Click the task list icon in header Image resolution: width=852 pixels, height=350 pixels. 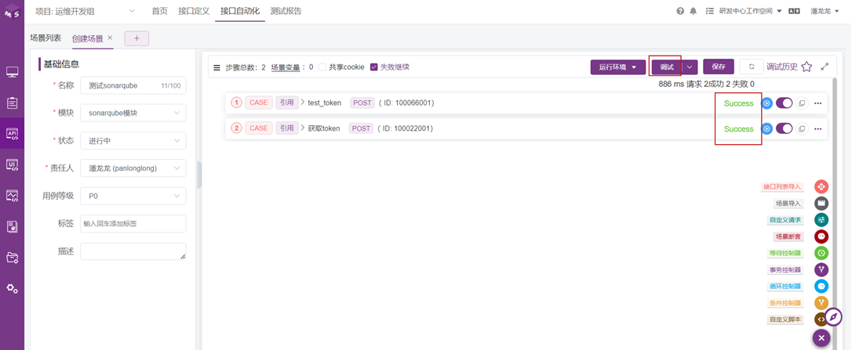pos(710,11)
